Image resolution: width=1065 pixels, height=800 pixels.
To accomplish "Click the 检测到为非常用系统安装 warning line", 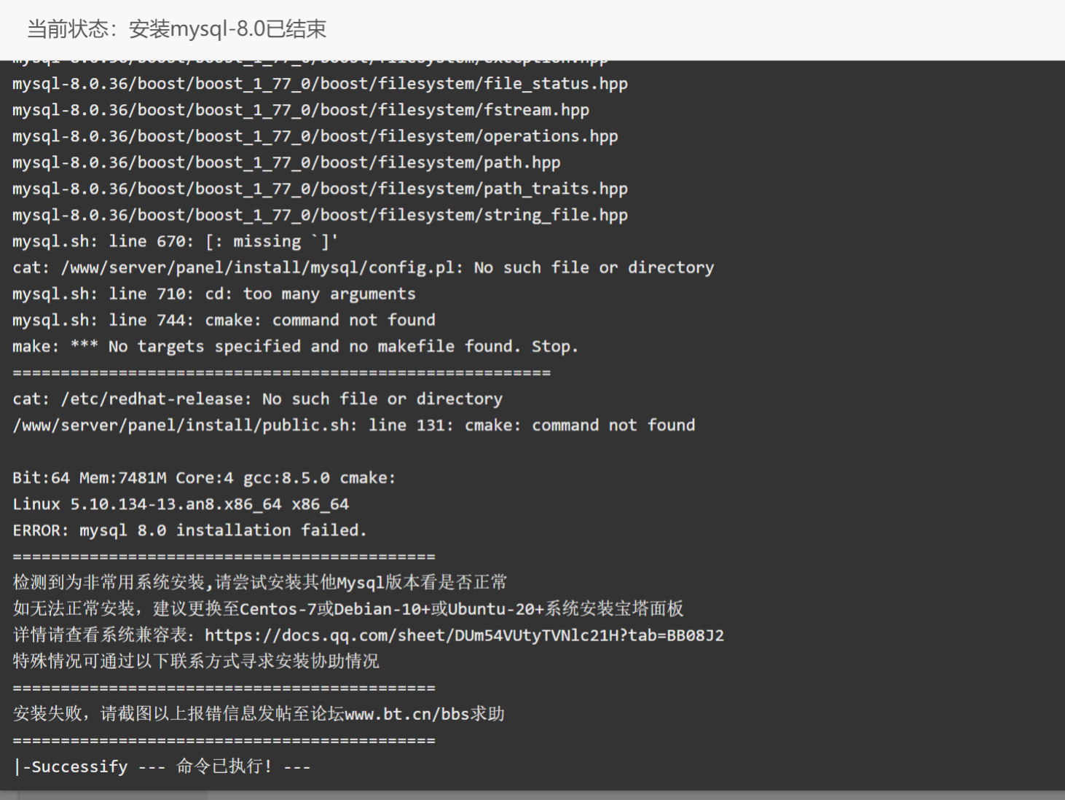I will point(259,582).
